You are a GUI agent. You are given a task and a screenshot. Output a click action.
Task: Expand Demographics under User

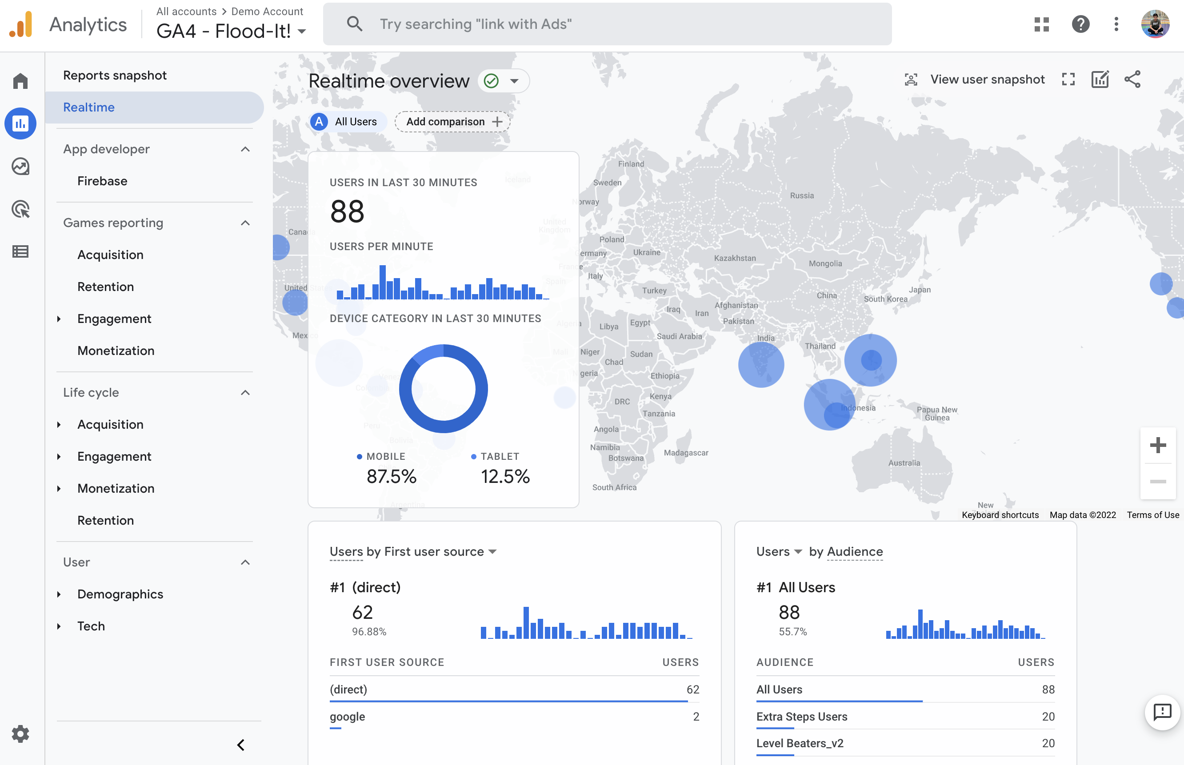(120, 594)
